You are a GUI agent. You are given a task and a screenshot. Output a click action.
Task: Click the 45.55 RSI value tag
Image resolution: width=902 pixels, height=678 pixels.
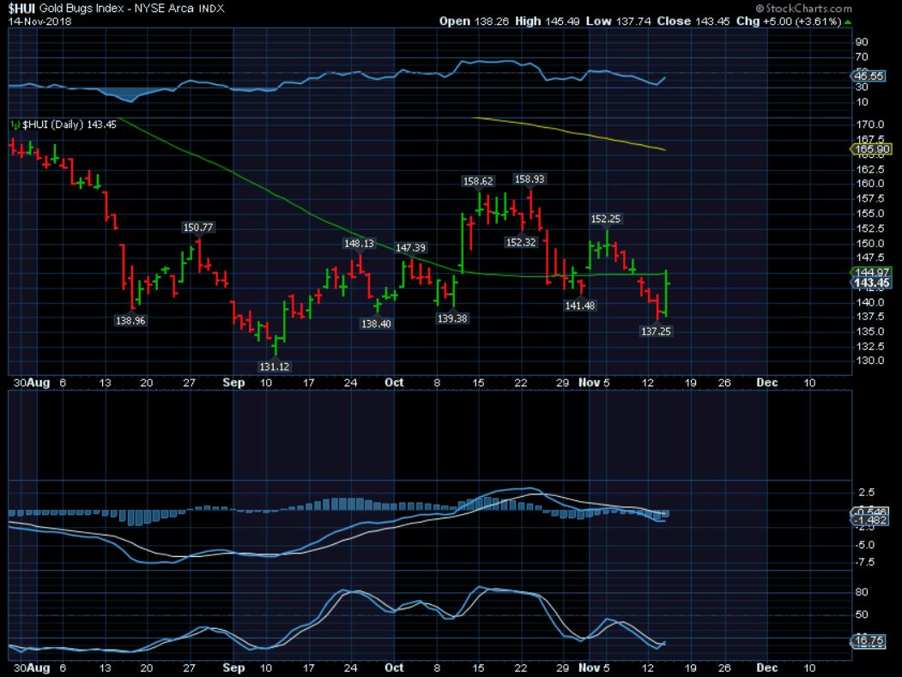[x=871, y=76]
